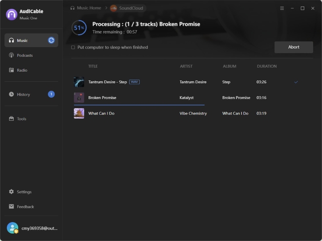Go to Music Home breadcrumb
The width and height of the screenshot is (322, 241).
click(x=89, y=8)
